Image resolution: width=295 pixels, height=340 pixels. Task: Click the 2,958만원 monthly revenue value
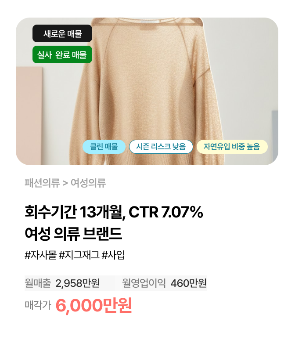(78, 283)
